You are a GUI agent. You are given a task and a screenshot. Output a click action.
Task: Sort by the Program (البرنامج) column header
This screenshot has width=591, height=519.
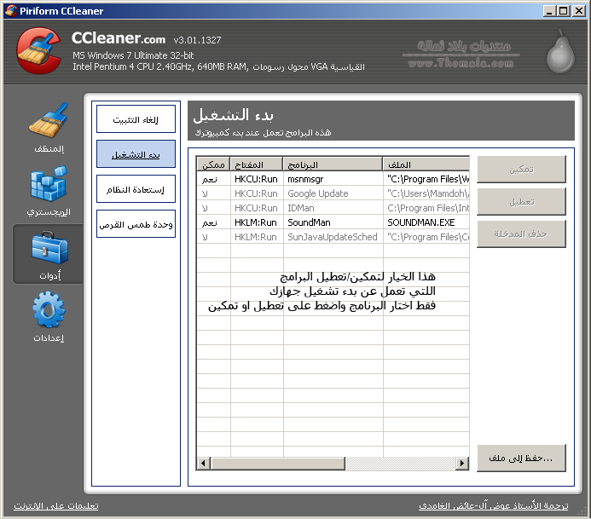tap(333, 164)
